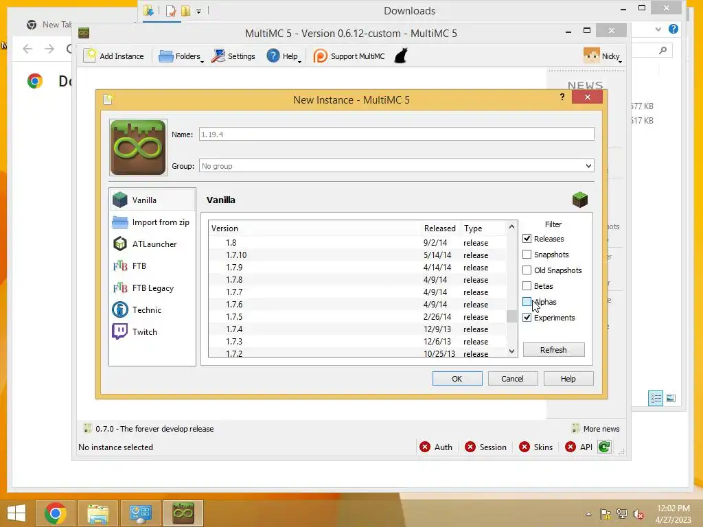Click the instance icon with infinity symbol

pyautogui.click(x=138, y=148)
